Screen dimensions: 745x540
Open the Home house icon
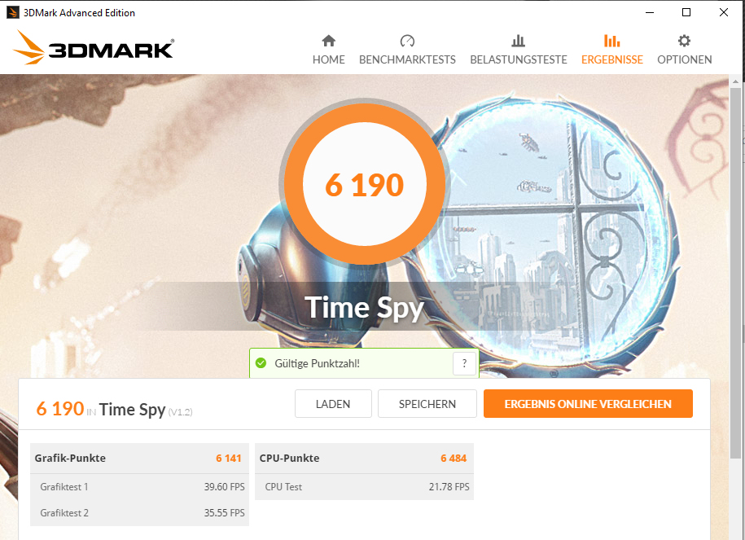tap(328, 41)
